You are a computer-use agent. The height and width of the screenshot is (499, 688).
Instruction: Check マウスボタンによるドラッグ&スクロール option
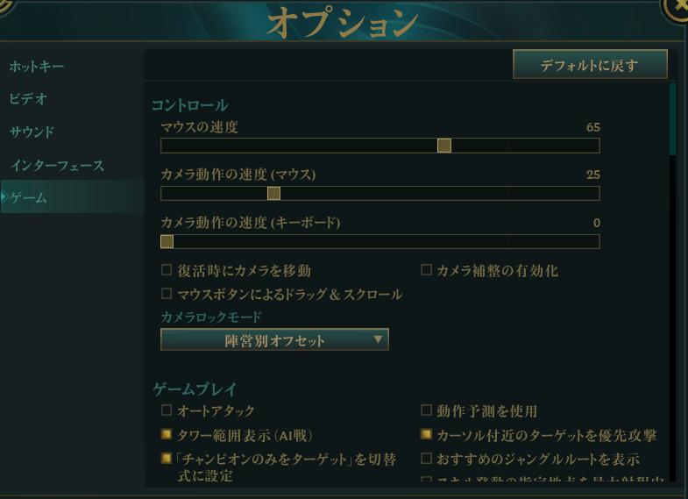[x=167, y=294]
